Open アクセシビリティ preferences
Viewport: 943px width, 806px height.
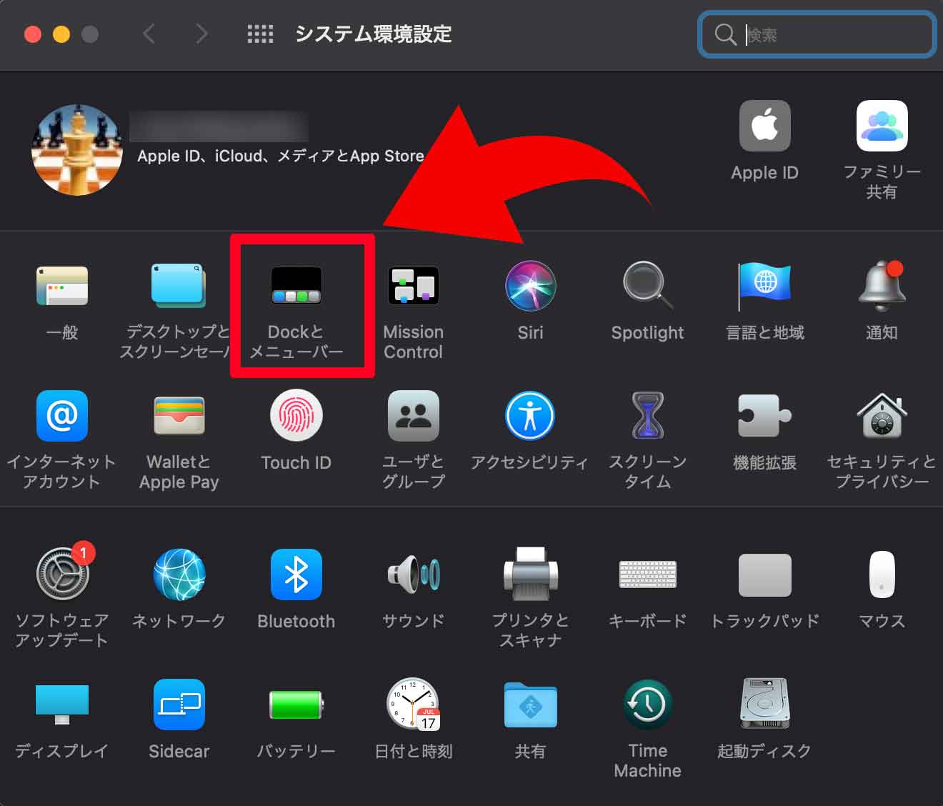[x=530, y=416]
